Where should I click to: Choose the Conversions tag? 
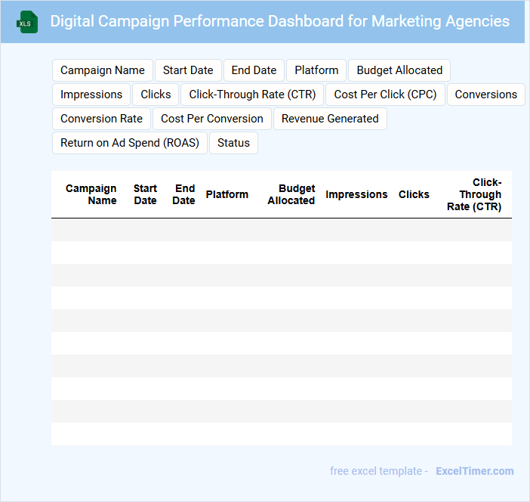[x=485, y=95]
